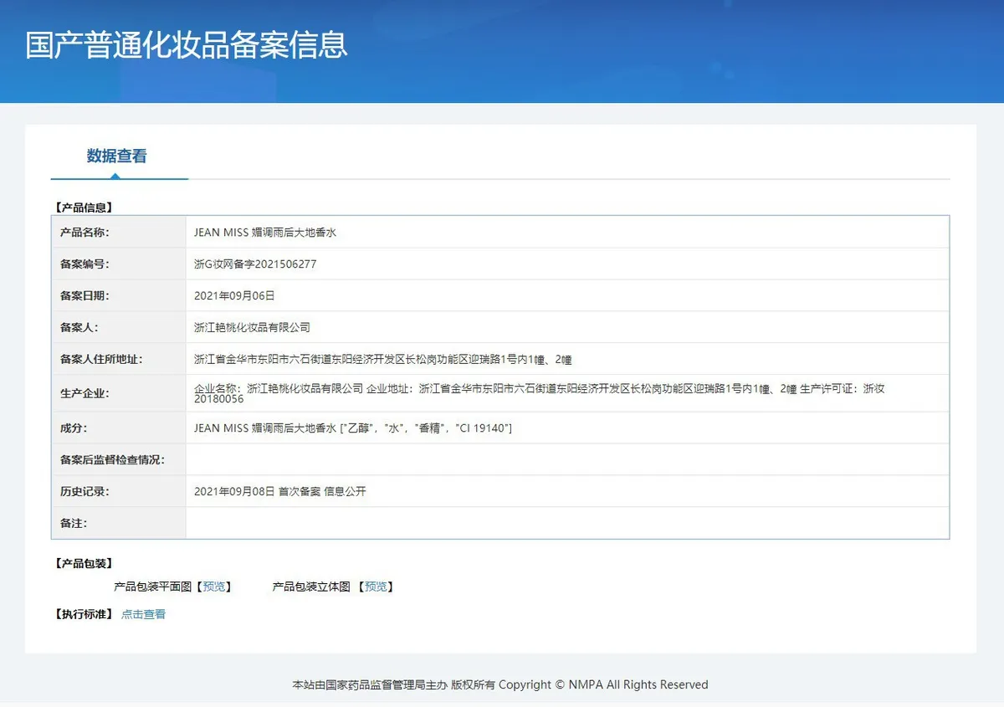Select the 历史记录 label cell
The width and height of the screenshot is (1004, 707).
pyautogui.click(x=119, y=491)
